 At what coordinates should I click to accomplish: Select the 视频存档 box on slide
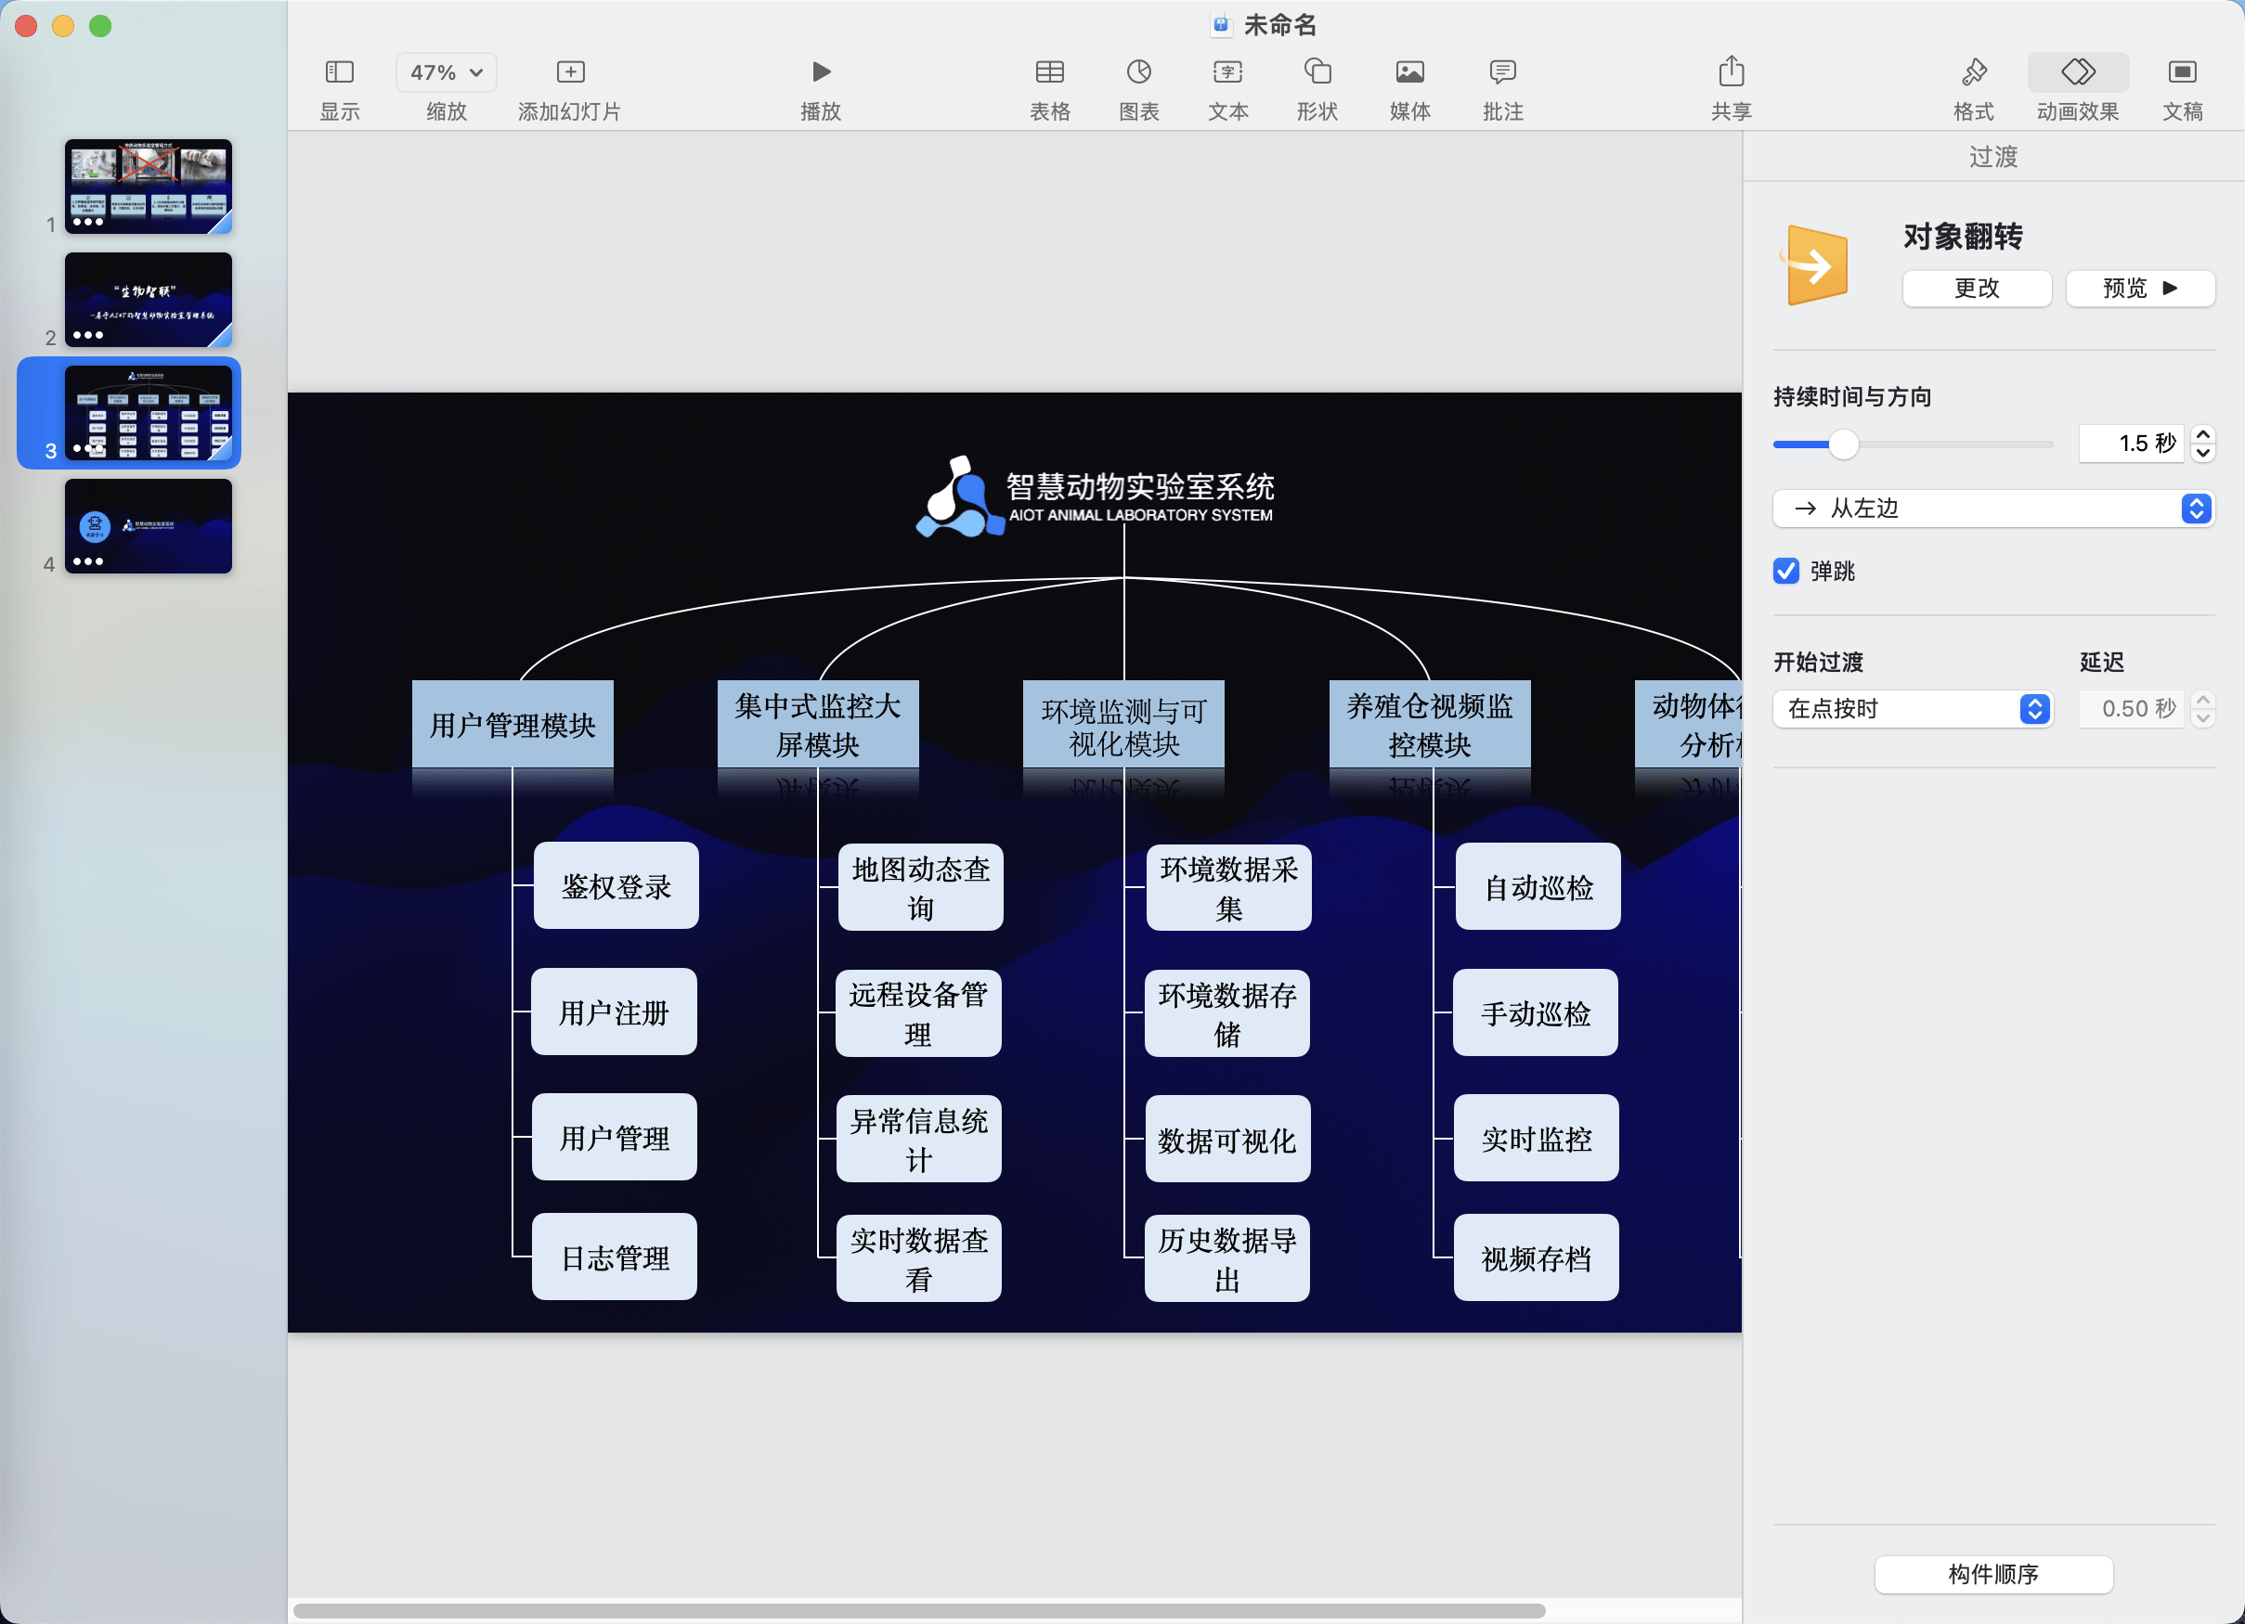pyautogui.click(x=1537, y=1257)
